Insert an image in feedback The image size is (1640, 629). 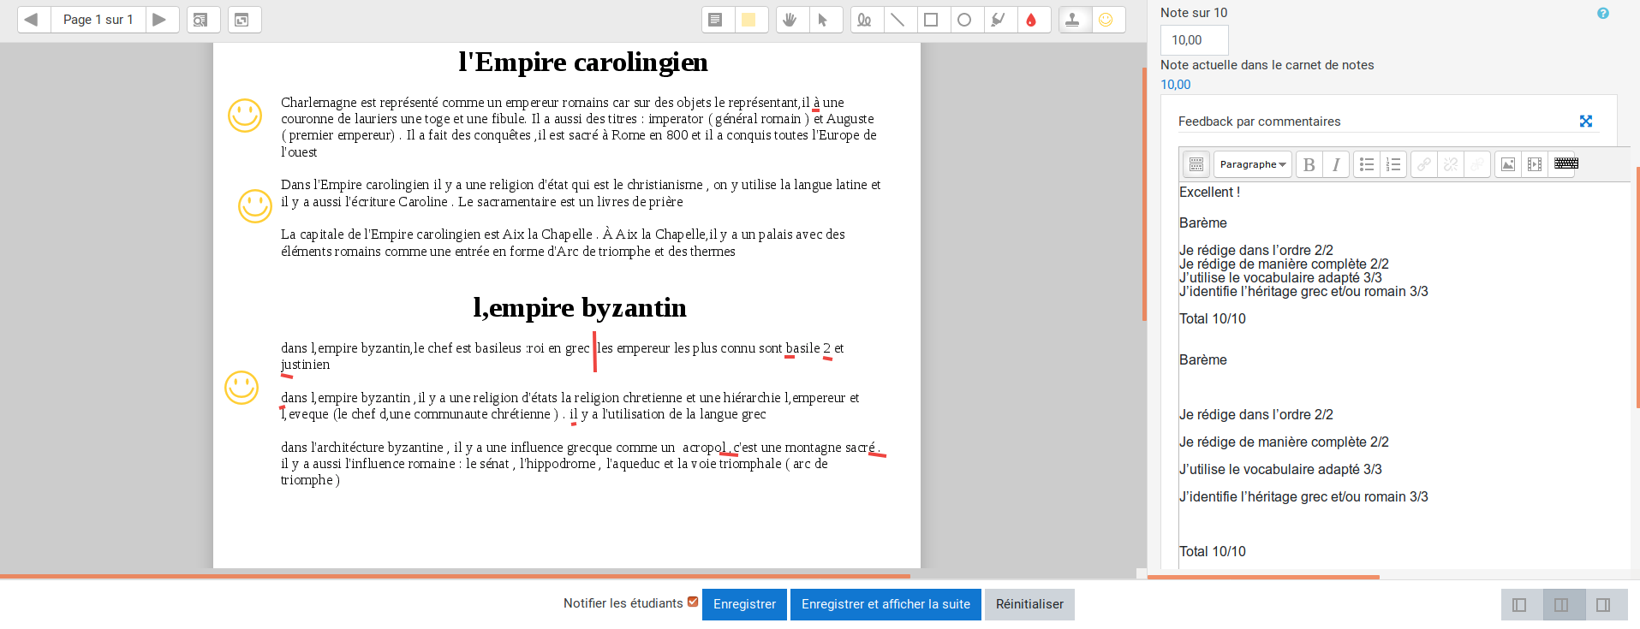1508,164
